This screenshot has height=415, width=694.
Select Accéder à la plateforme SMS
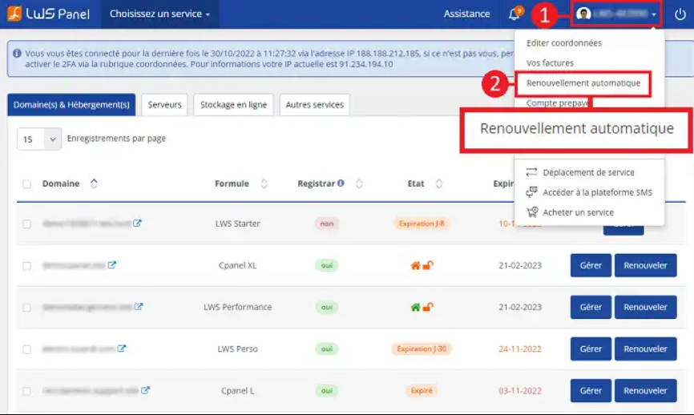[x=598, y=192]
